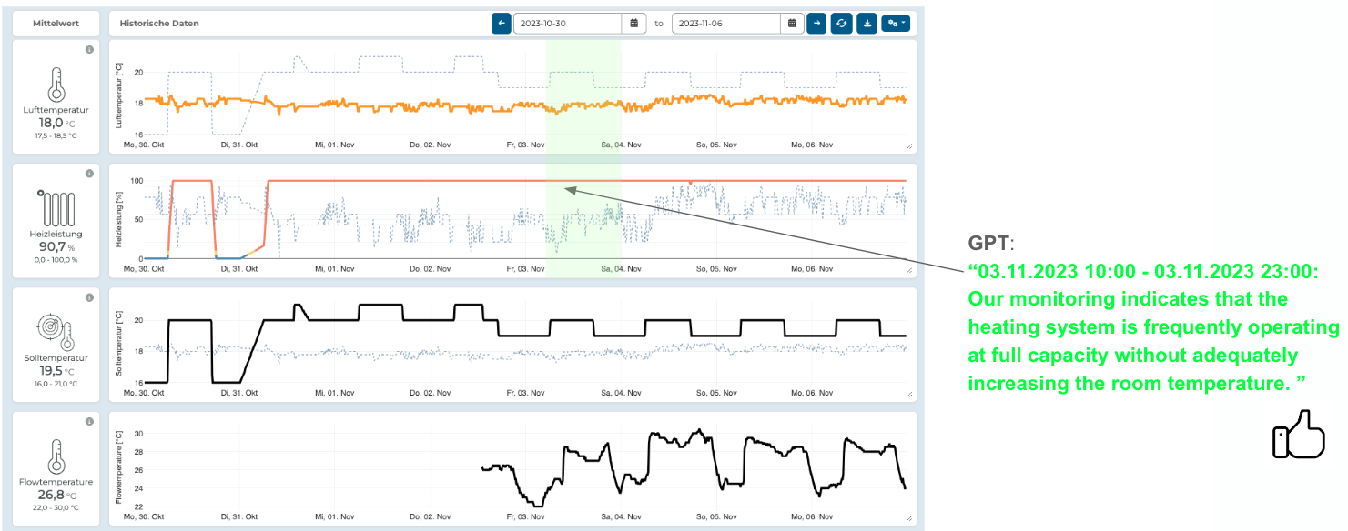Open info icon on Heizleistung card
This screenshot has width=1348, height=531.
point(89,174)
